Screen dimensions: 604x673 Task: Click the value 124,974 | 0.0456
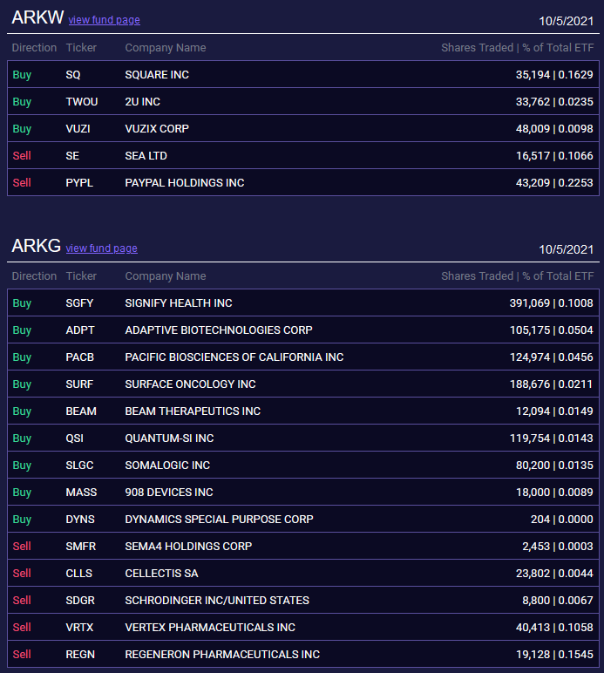pos(551,357)
